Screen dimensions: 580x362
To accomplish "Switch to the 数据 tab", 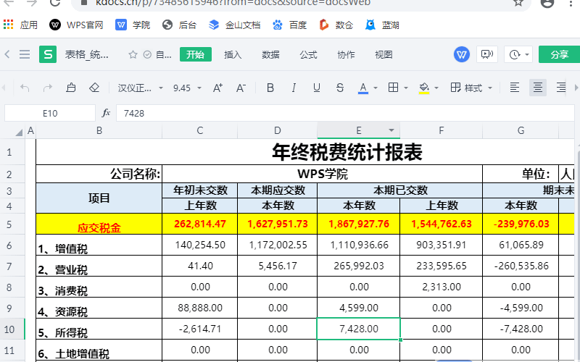I will [270, 55].
